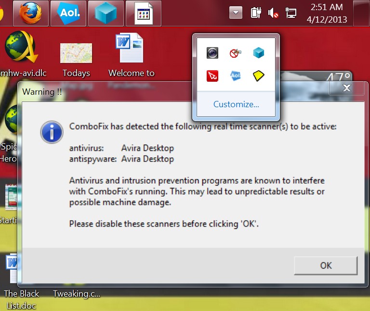Select the Todays map image desktop icon
The width and height of the screenshot is (370, 311).
click(x=76, y=60)
